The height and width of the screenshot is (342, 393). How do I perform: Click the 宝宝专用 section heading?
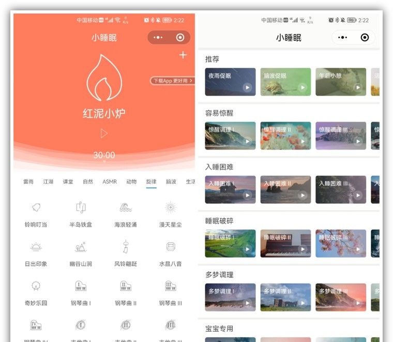219,329
